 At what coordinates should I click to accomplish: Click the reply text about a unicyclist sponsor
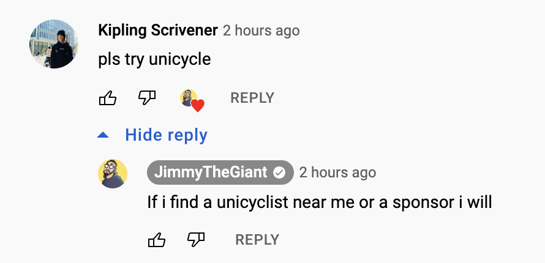[x=319, y=202]
